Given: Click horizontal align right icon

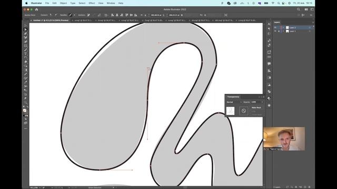Looking at the screenshot, I should click(122, 15).
